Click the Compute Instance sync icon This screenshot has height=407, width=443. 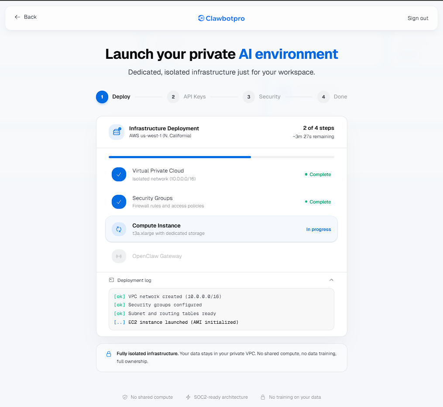[119, 229]
